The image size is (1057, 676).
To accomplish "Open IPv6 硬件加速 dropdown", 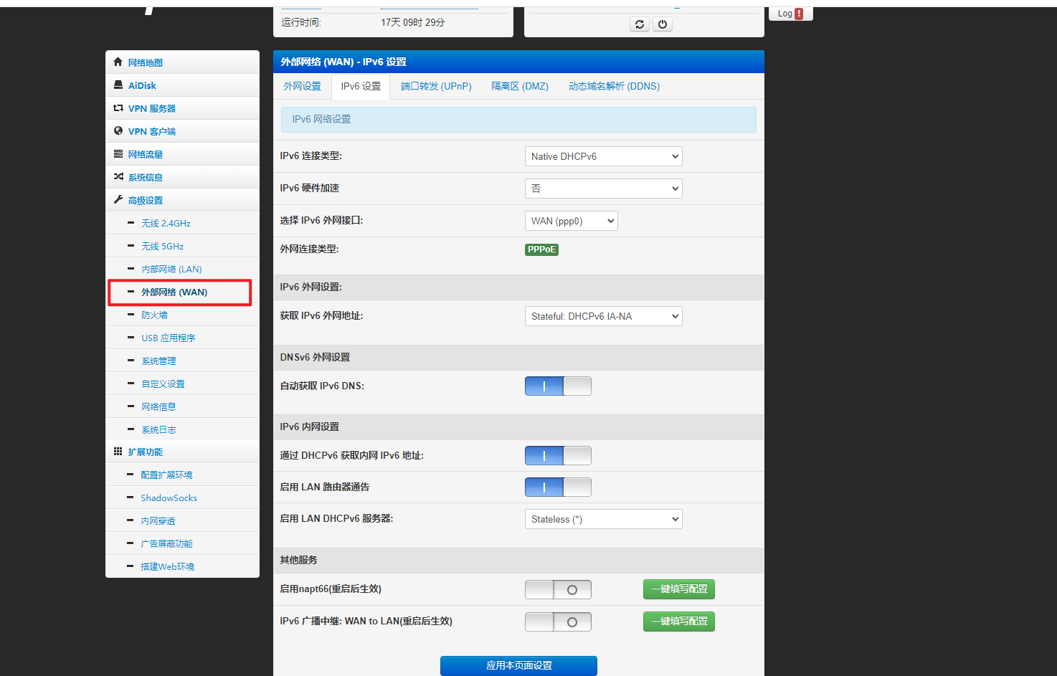I will 603,189.
